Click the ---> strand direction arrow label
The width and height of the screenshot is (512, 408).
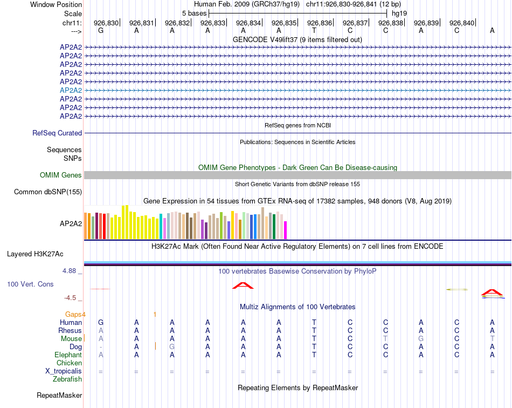click(x=76, y=31)
